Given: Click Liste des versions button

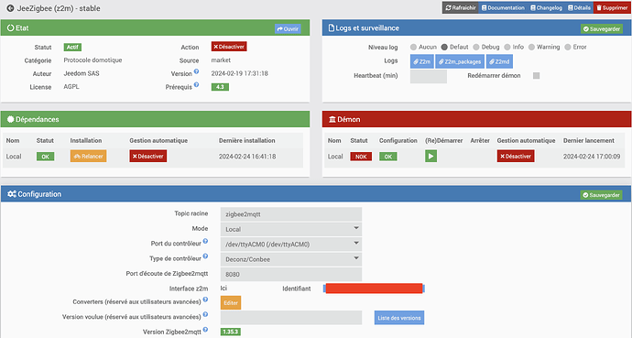Looking at the screenshot, I should point(399,318).
